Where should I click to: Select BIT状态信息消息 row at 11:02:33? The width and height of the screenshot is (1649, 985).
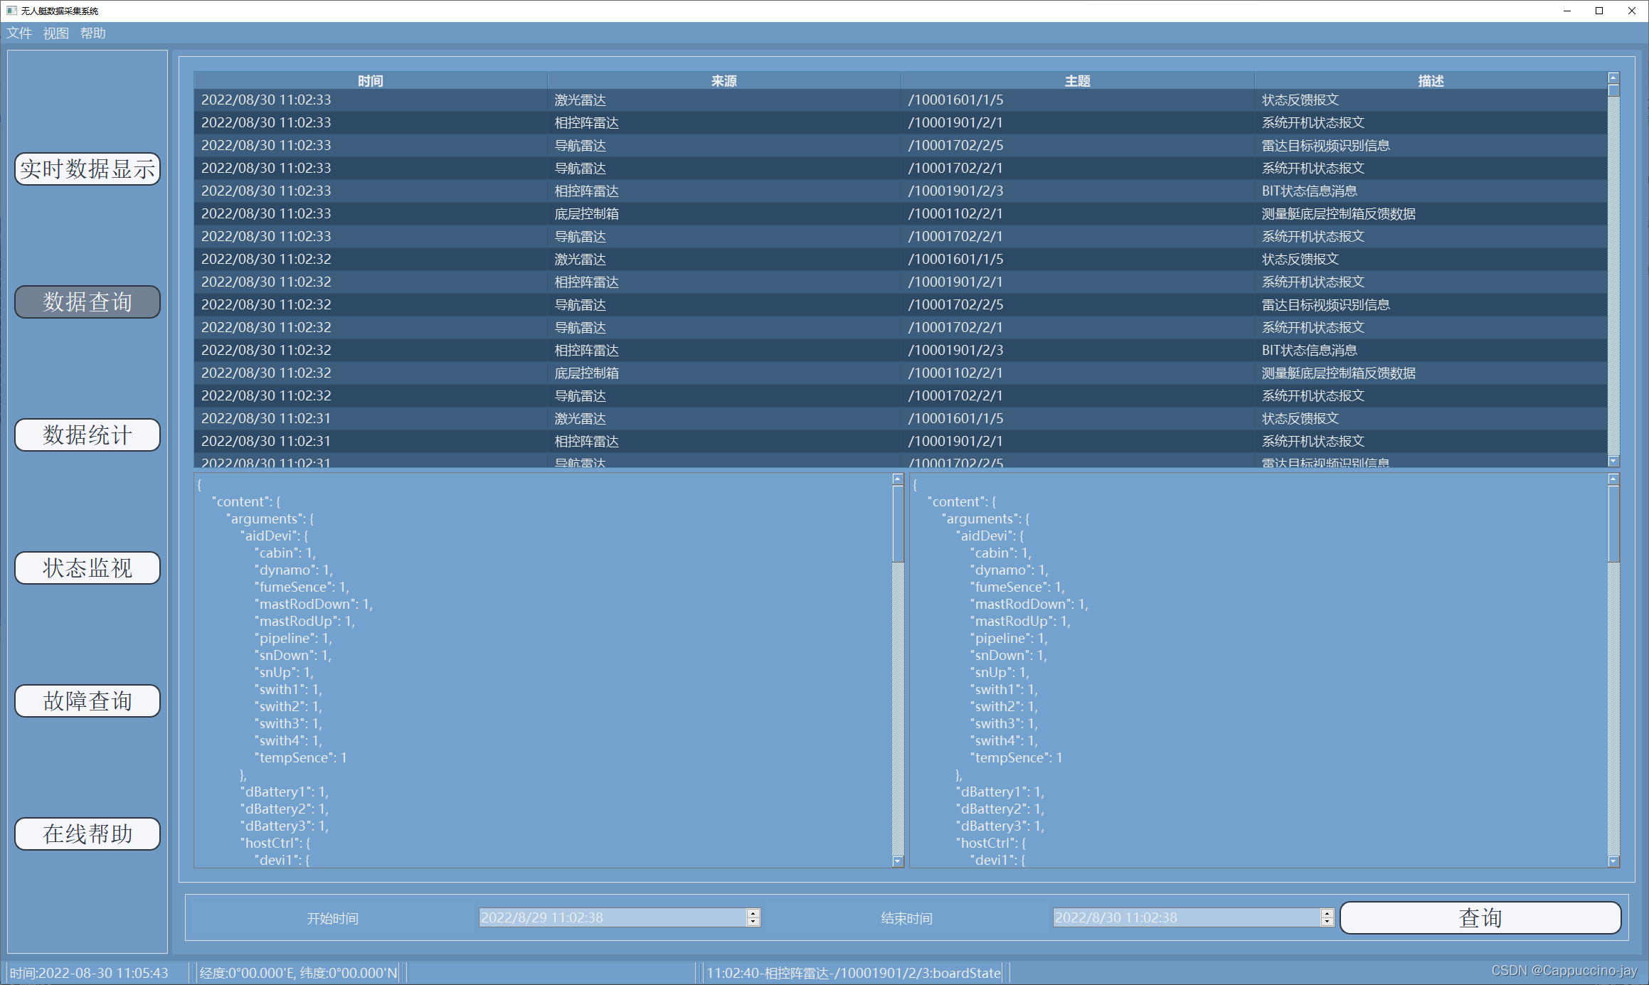tap(901, 191)
